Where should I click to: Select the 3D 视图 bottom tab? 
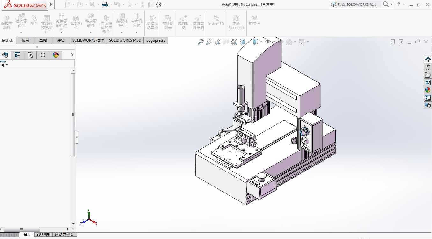[43, 235]
